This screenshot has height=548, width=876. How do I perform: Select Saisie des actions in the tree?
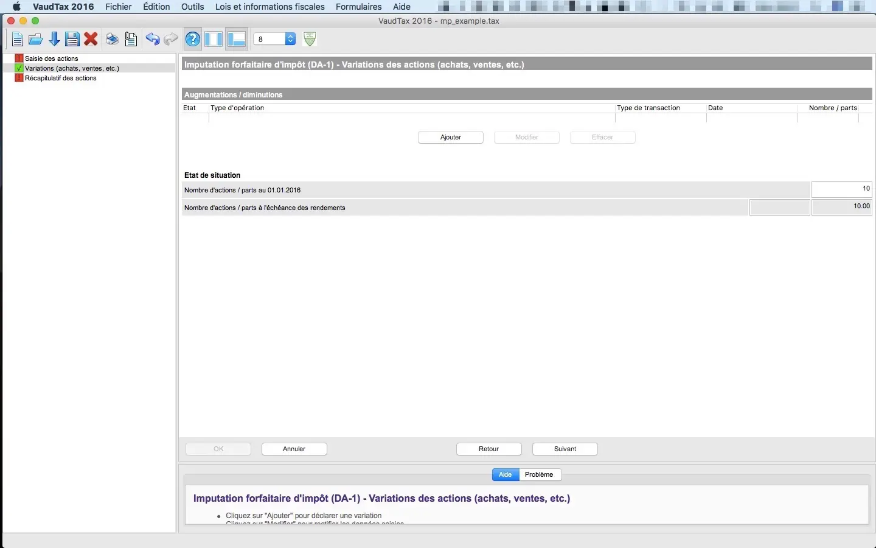[x=52, y=58]
